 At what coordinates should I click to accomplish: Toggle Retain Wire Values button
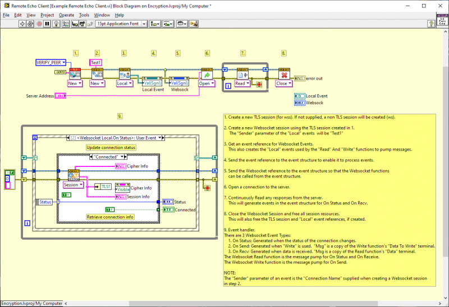(x=65, y=24)
